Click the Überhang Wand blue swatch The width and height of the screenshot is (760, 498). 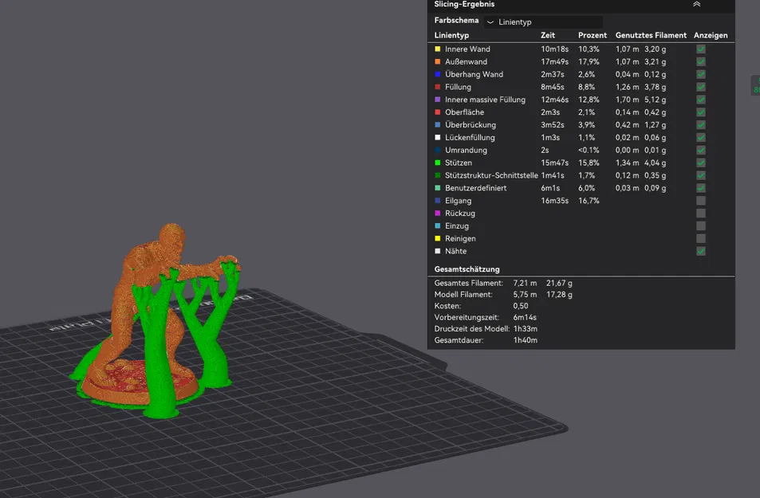(x=438, y=74)
